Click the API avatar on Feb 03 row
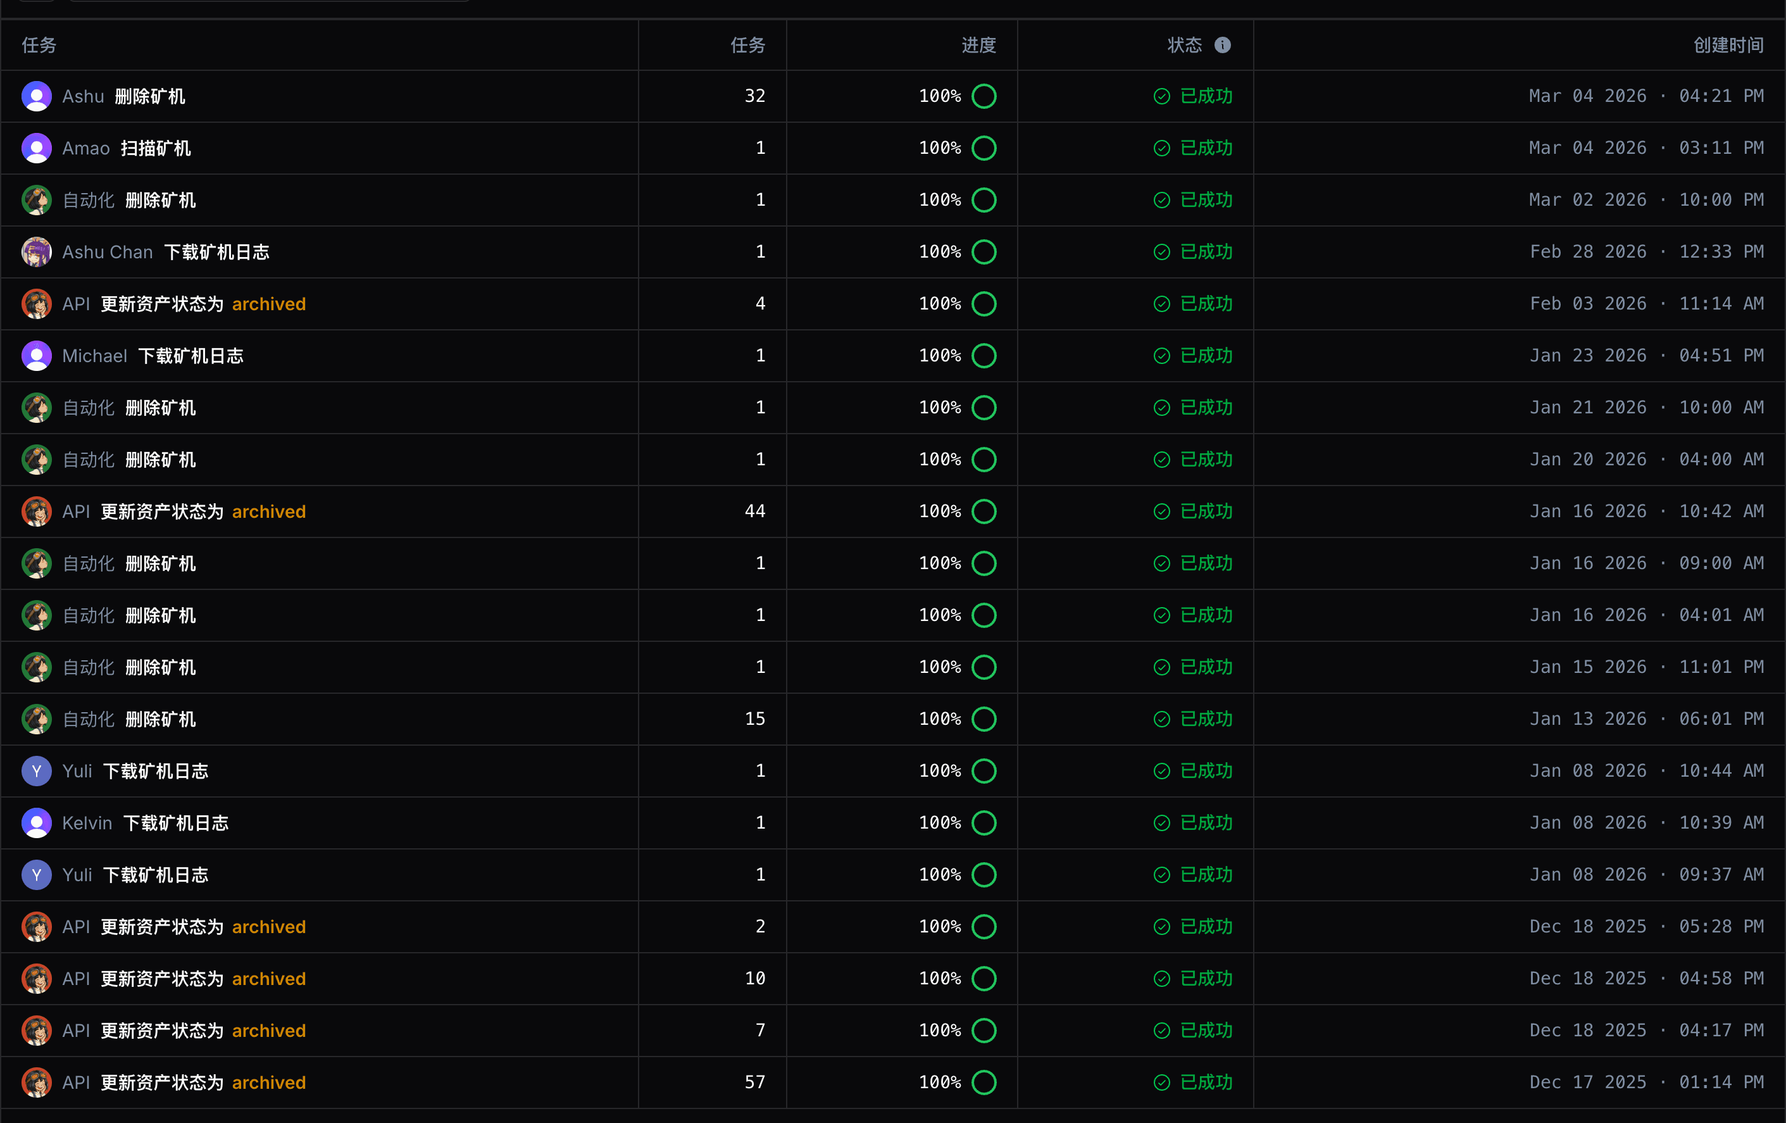 [36, 303]
